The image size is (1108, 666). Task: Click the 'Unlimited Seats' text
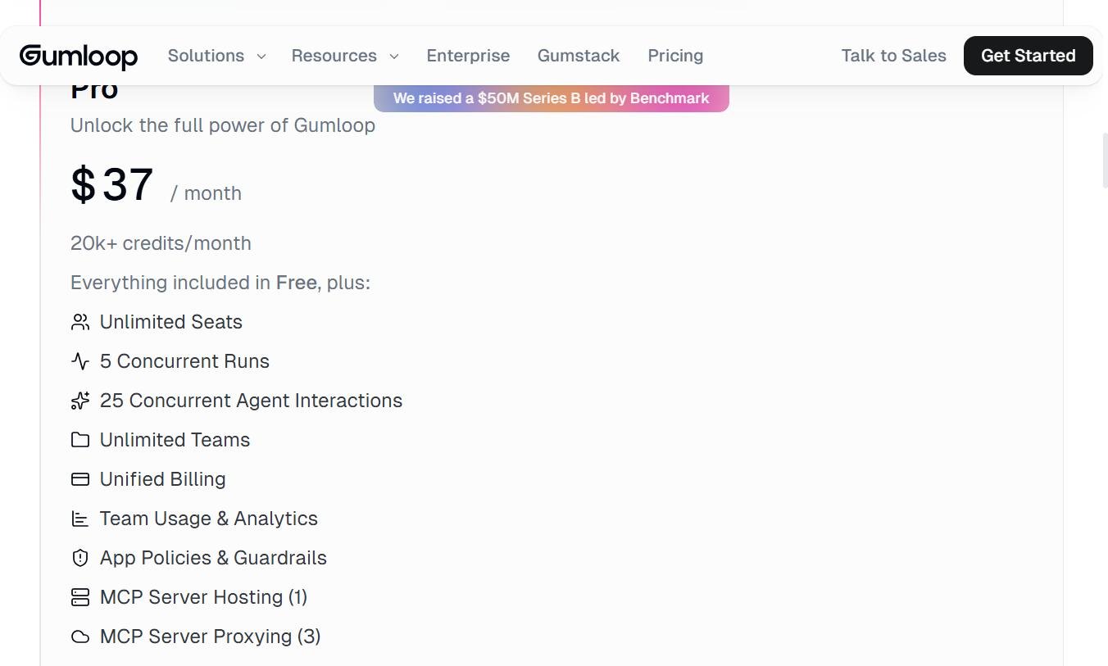(x=171, y=322)
